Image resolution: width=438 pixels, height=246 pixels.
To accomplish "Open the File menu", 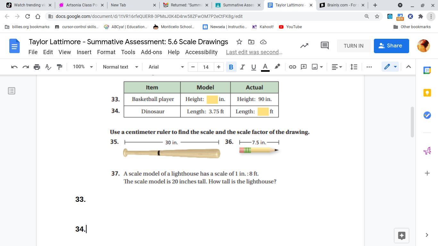I will pyautogui.click(x=33, y=52).
